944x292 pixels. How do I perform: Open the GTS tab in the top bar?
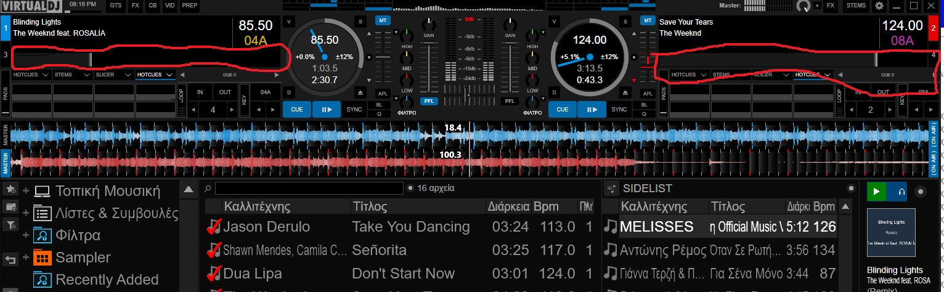[115, 6]
